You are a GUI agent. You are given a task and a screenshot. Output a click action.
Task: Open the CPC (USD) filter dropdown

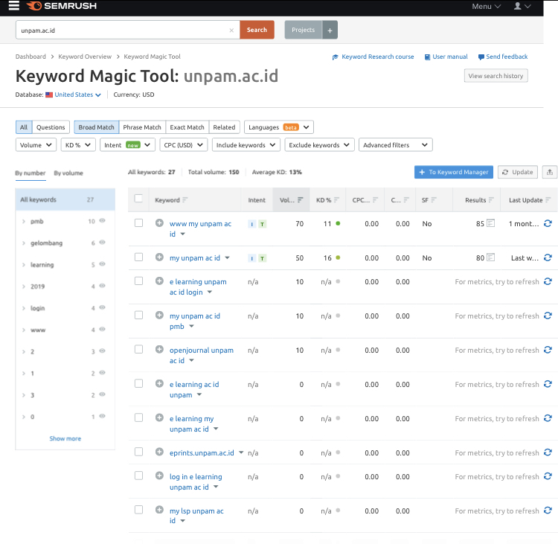point(183,145)
